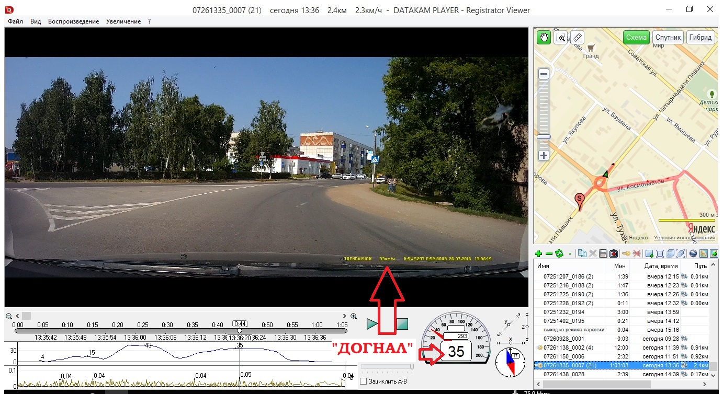Open the Файл menu
This screenshot has width=723, height=394.
tap(15, 21)
